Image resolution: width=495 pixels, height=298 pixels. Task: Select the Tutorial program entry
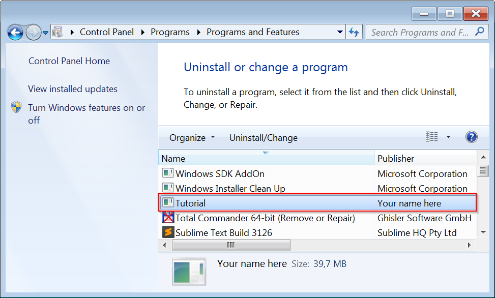[x=317, y=203]
